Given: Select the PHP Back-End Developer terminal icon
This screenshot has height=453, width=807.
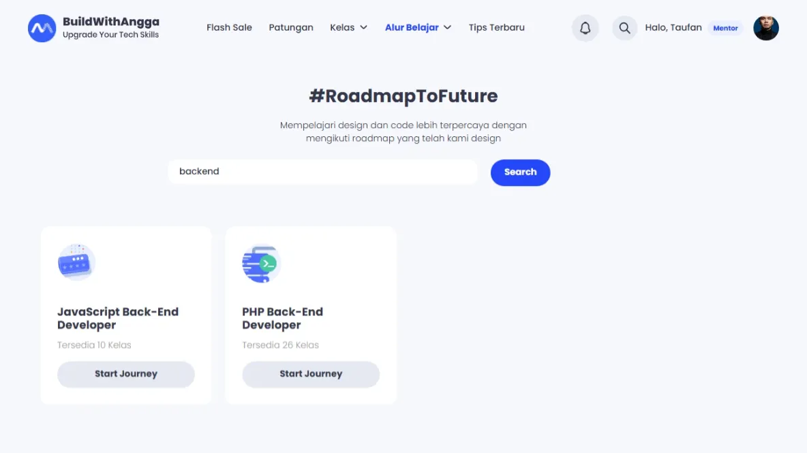Looking at the screenshot, I should [x=260, y=263].
